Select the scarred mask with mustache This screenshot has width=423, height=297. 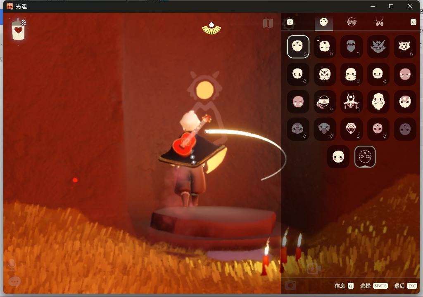tap(325, 74)
